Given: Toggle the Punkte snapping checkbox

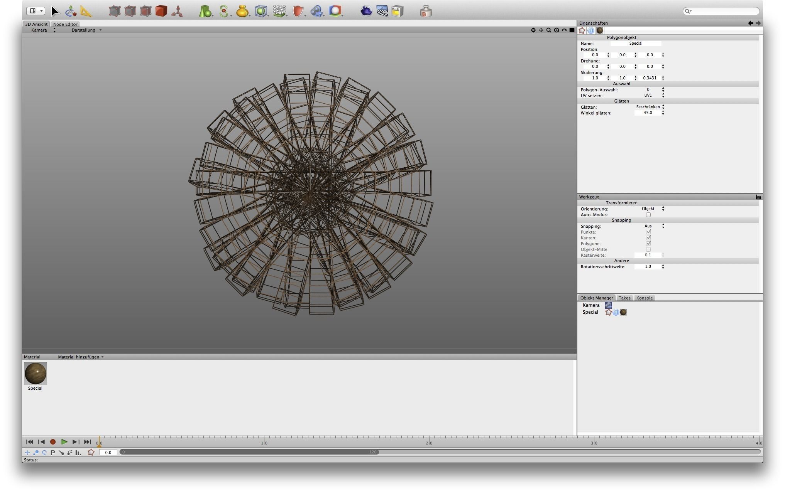Looking at the screenshot, I should (x=648, y=232).
